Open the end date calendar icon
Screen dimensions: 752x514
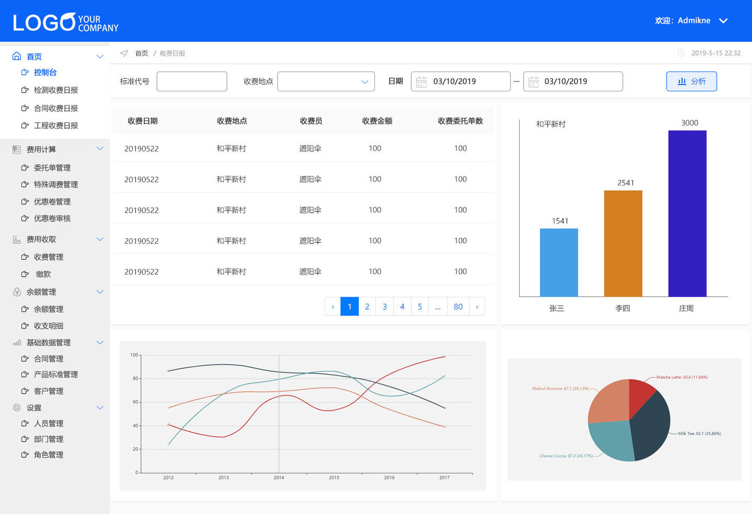point(533,81)
